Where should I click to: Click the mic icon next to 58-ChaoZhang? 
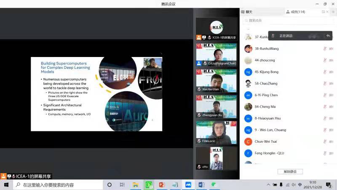[325, 84]
